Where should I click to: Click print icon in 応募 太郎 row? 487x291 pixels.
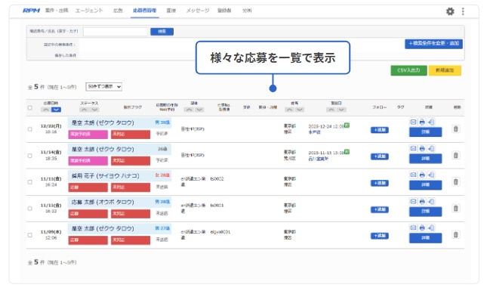pyautogui.click(x=422, y=201)
